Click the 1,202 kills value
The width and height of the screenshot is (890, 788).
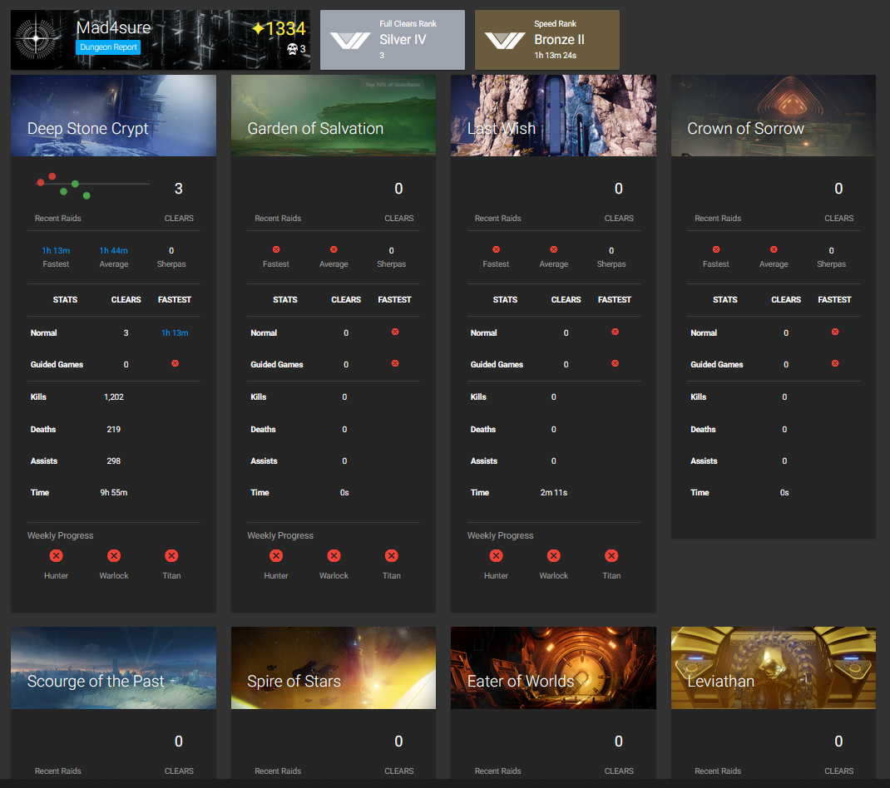click(x=113, y=397)
